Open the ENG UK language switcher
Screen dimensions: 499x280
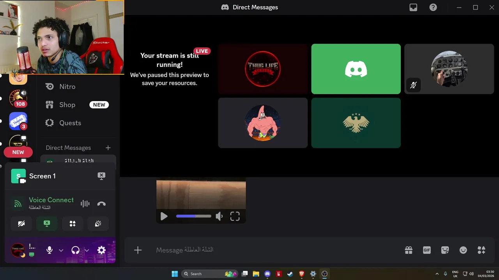(x=455, y=274)
